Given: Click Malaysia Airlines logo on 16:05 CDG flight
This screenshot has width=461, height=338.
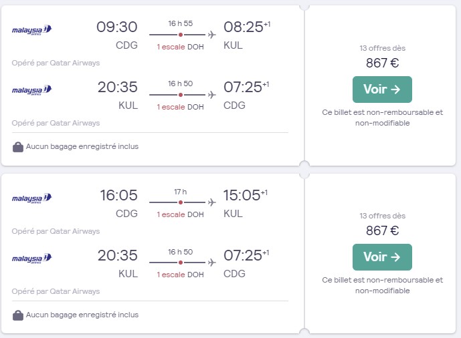Looking at the screenshot, I should coord(31,198).
